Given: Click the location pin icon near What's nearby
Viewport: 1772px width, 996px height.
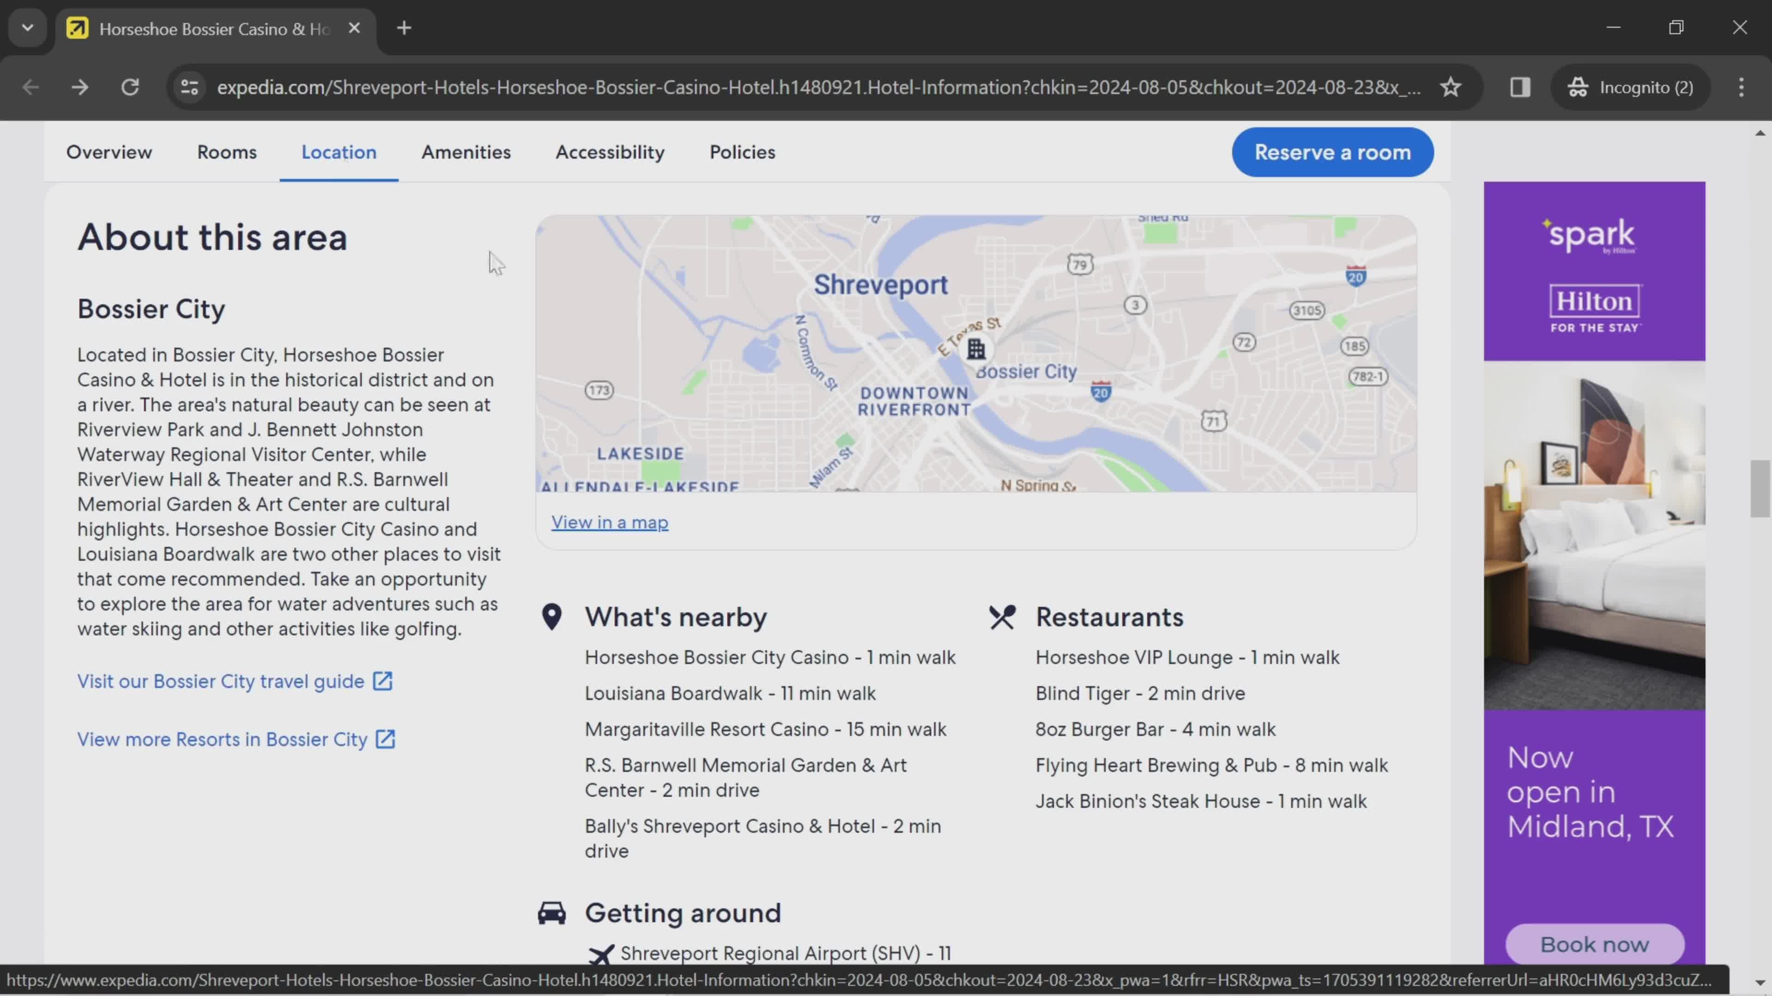Looking at the screenshot, I should pyautogui.click(x=552, y=617).
